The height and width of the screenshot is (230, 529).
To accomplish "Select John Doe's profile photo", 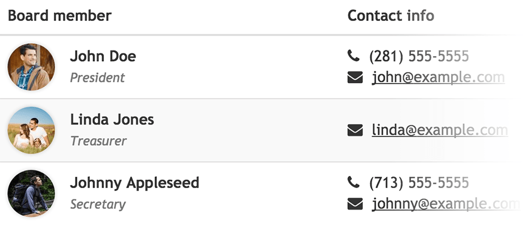I will (x=31, y=67).
